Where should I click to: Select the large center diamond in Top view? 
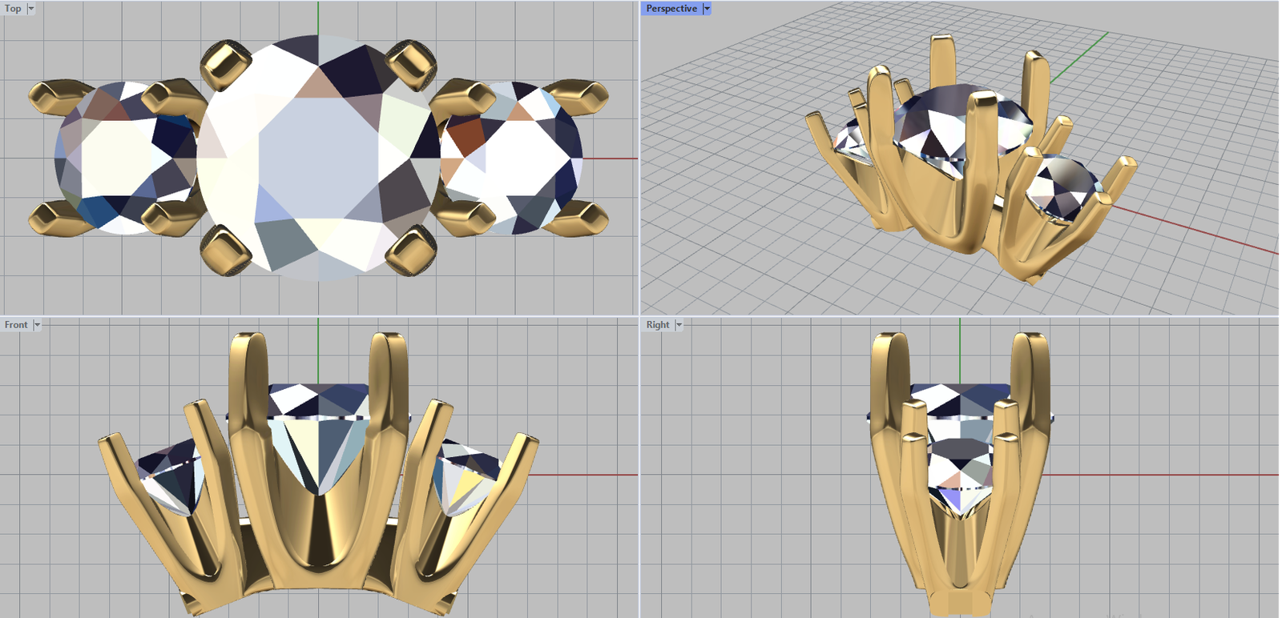(x=318, y=158)
